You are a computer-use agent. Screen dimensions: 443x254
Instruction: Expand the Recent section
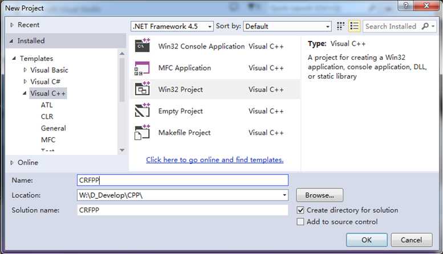(12, 25)
